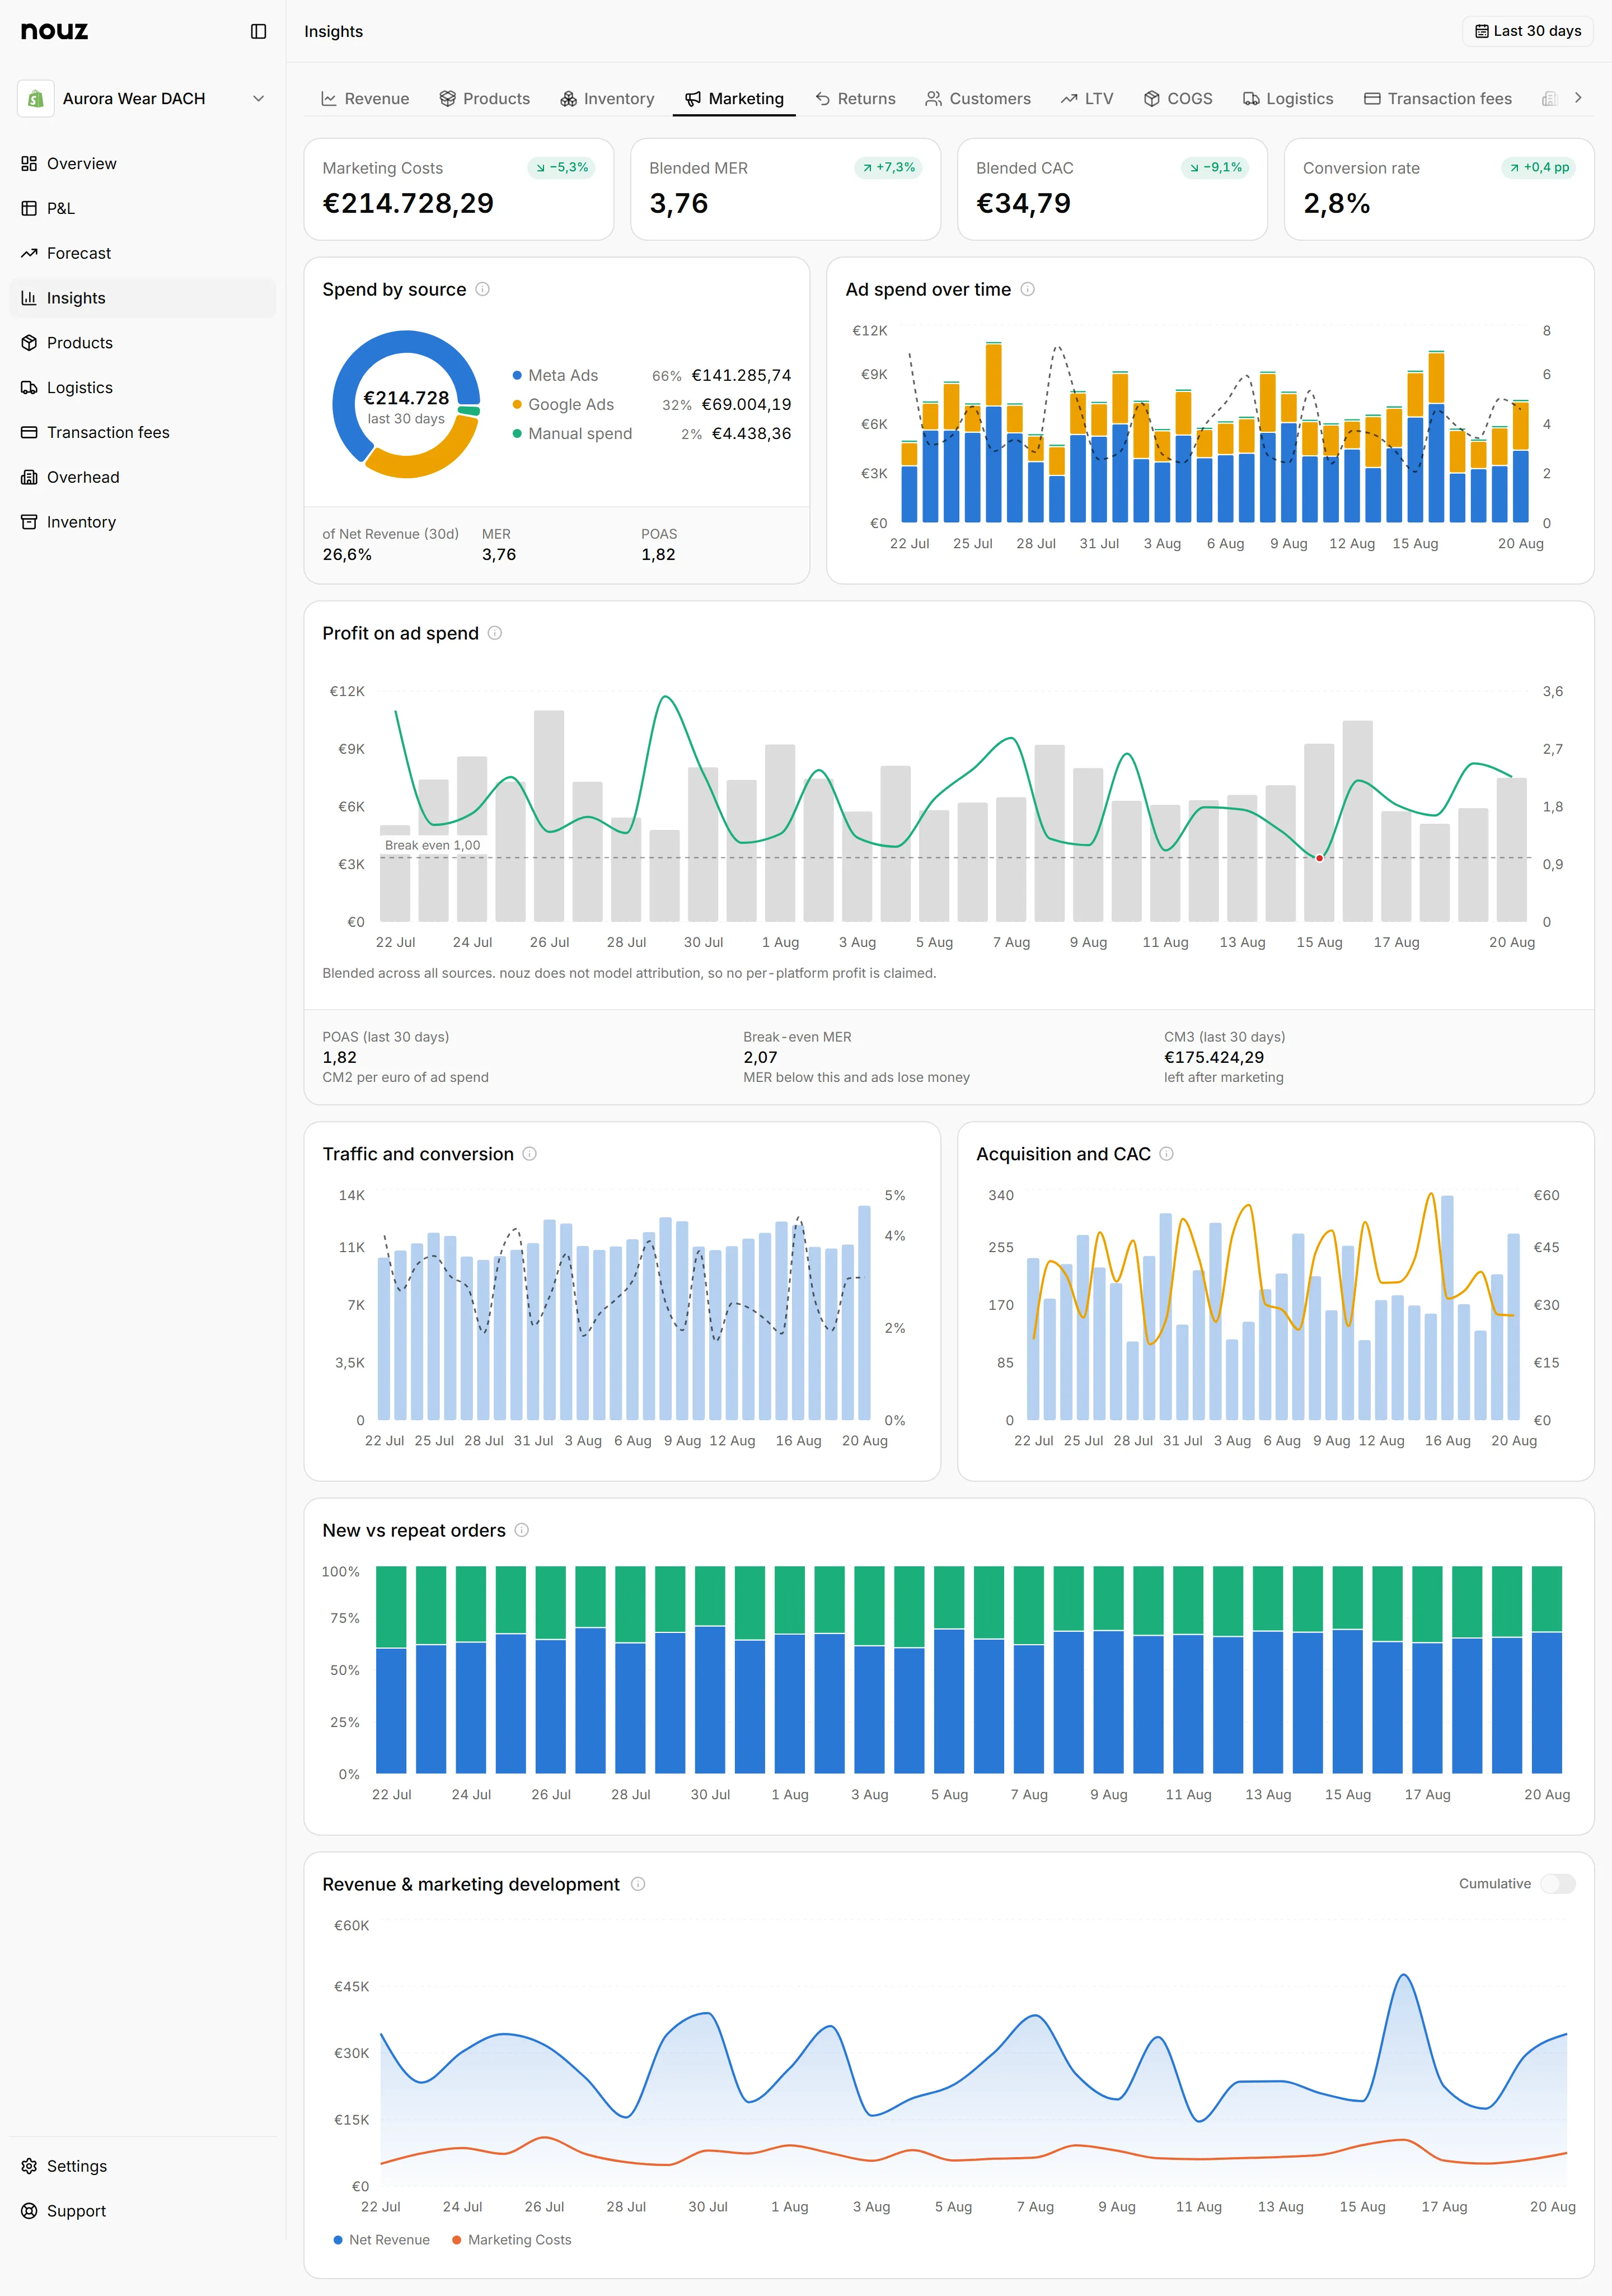
Task: Open Inventory in sidebar
Action: (x=142, y=522)
